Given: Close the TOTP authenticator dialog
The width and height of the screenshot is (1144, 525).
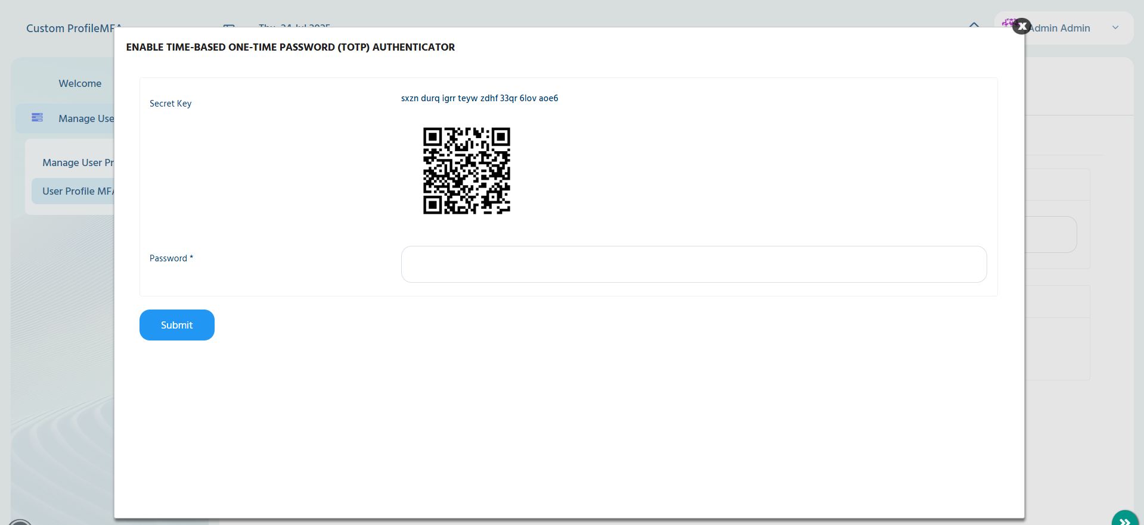Looking at the screenshot, I should 1022,26.
